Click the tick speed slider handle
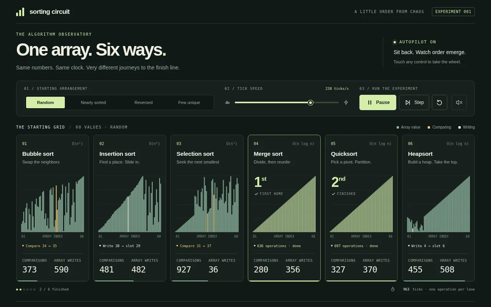Screen dimensions: 491x307 coord(311,102)
